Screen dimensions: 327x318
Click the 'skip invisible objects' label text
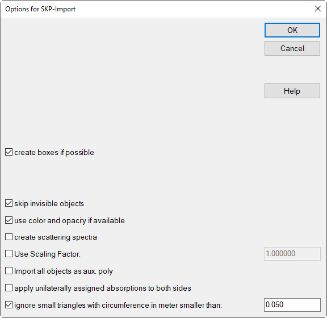tap(49, 203)
